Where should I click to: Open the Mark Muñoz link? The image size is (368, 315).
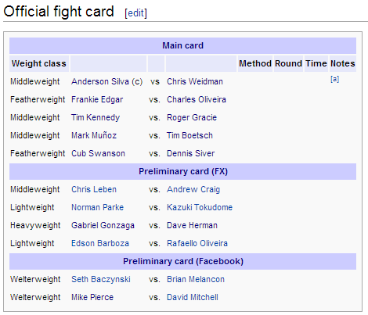click(94, 135)
